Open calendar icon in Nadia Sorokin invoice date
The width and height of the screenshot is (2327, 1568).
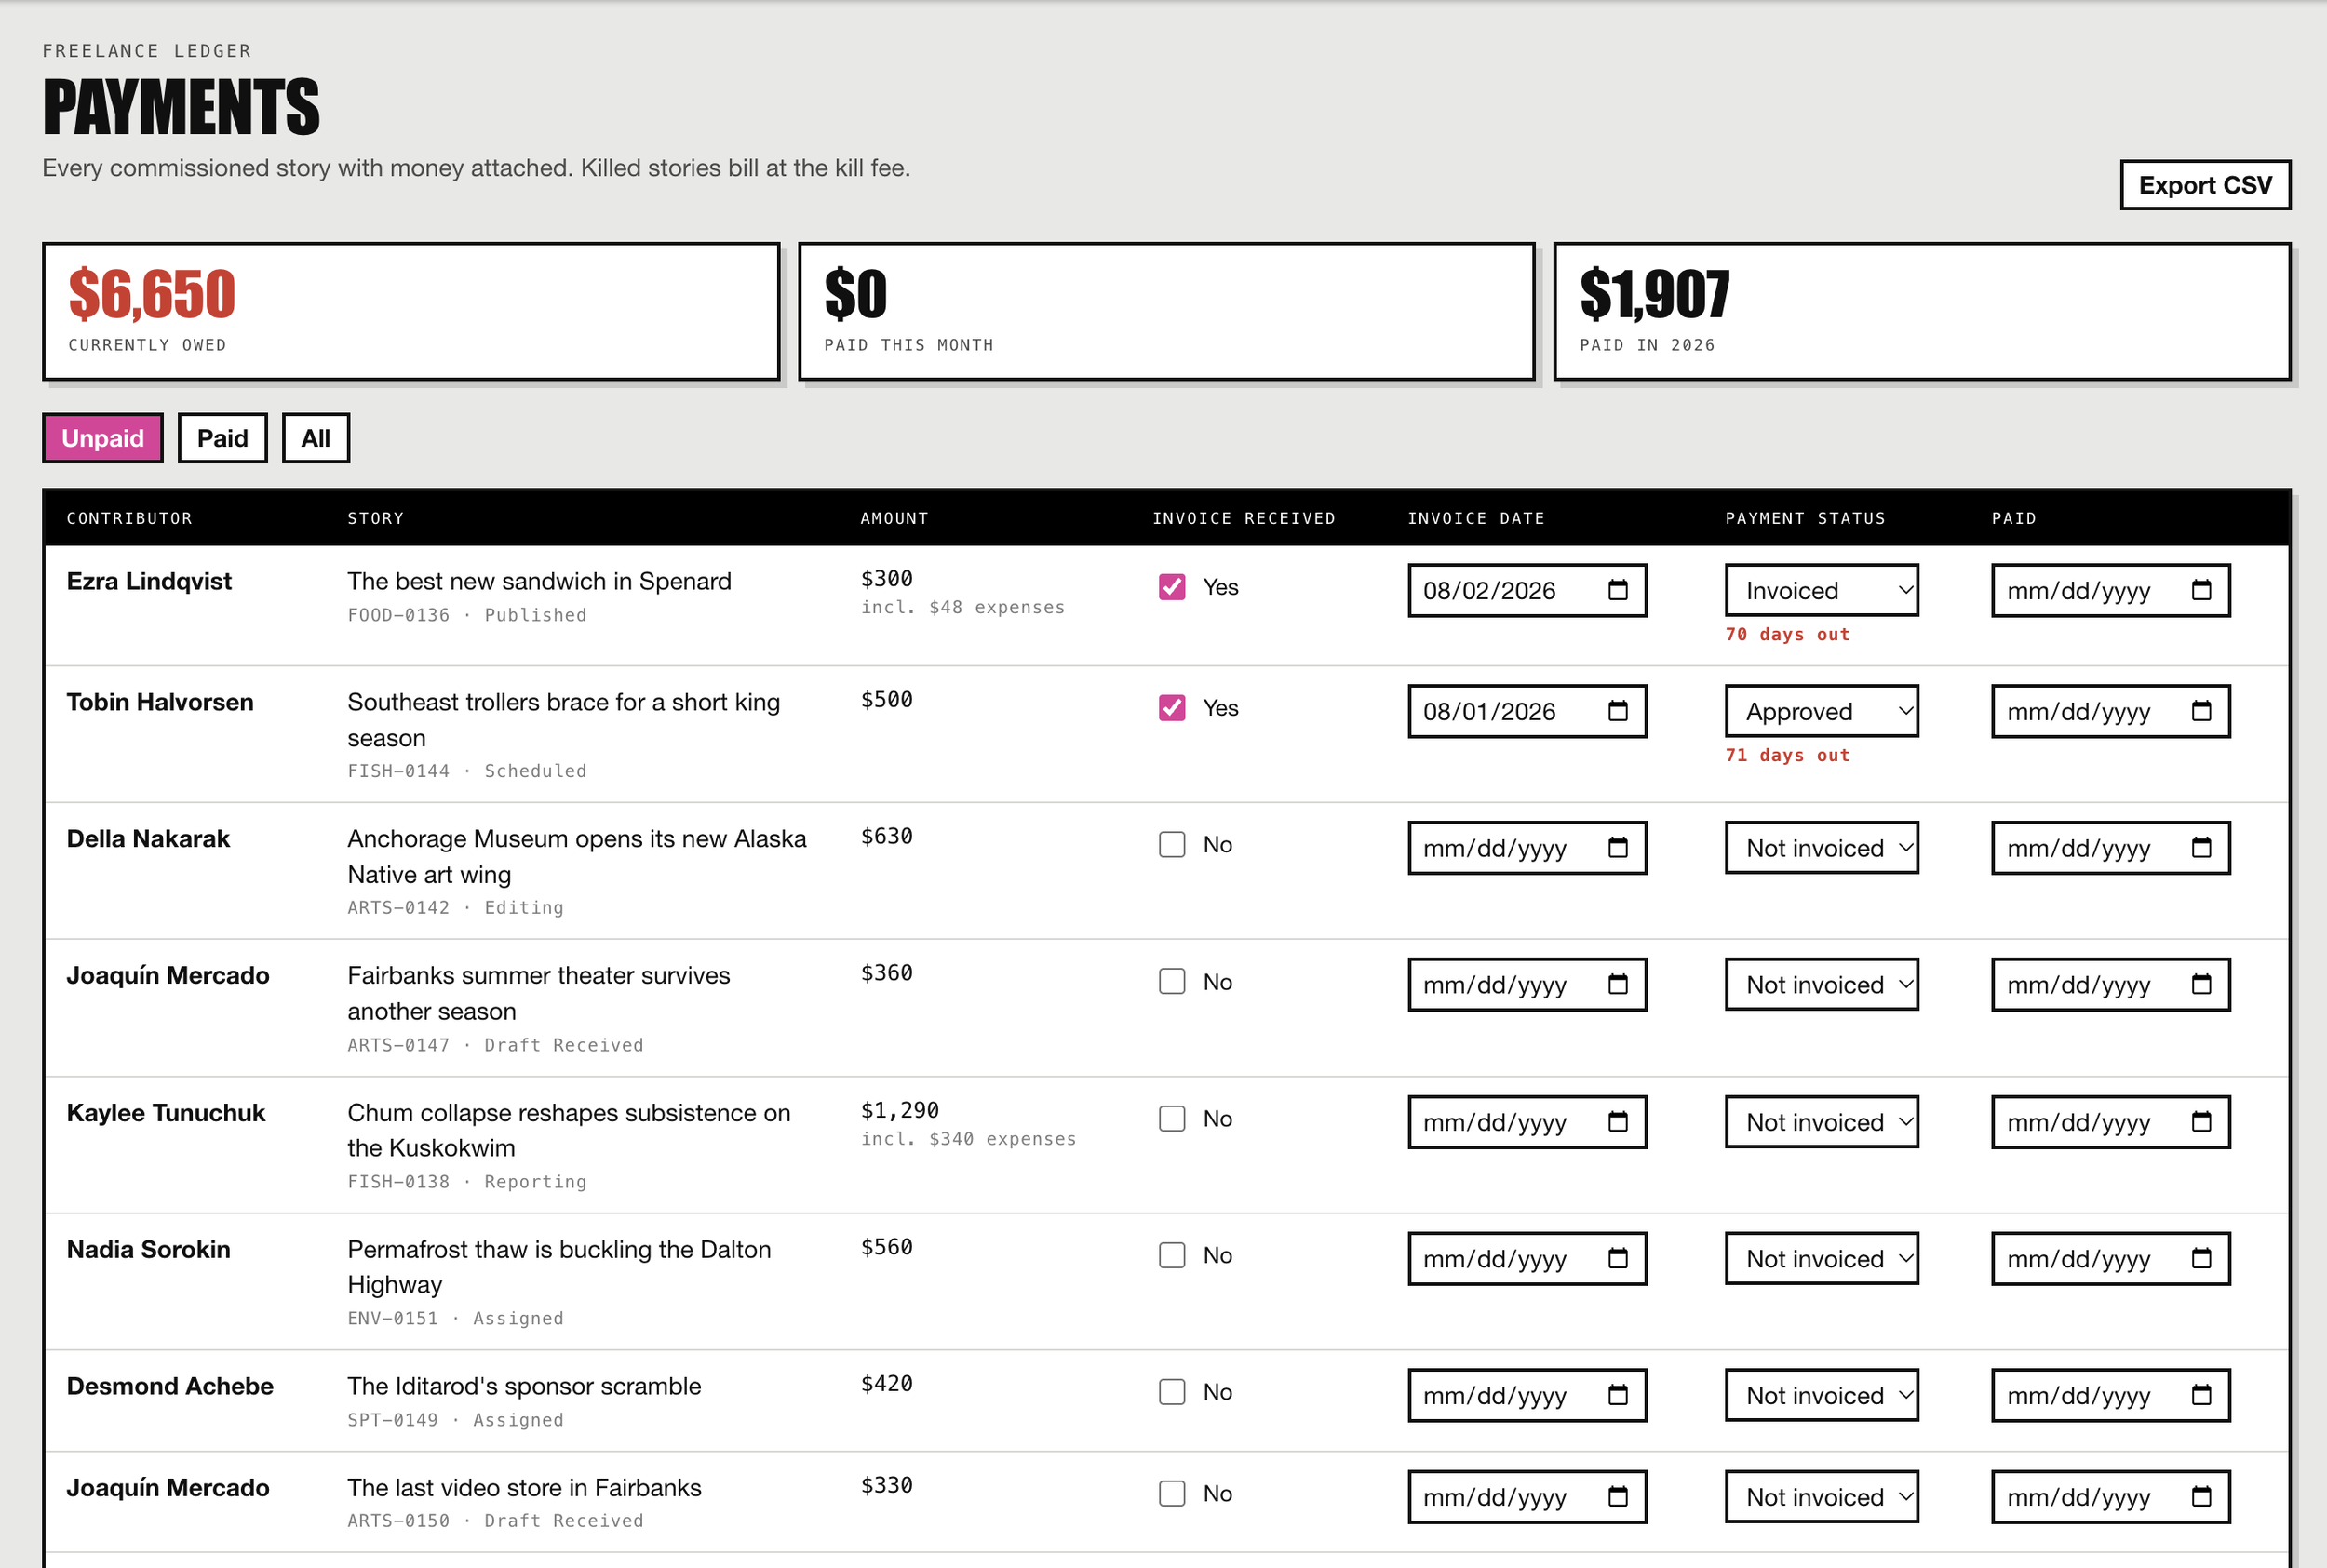point(1617,1258)
